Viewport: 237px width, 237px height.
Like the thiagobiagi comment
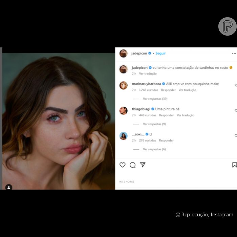click(236, 111)
